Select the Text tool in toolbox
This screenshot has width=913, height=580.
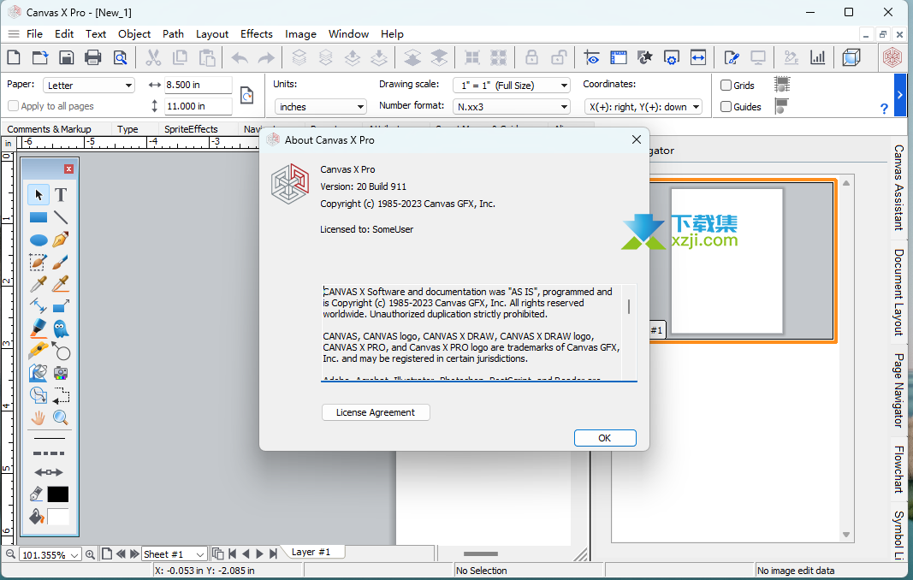tap(61, 194)
